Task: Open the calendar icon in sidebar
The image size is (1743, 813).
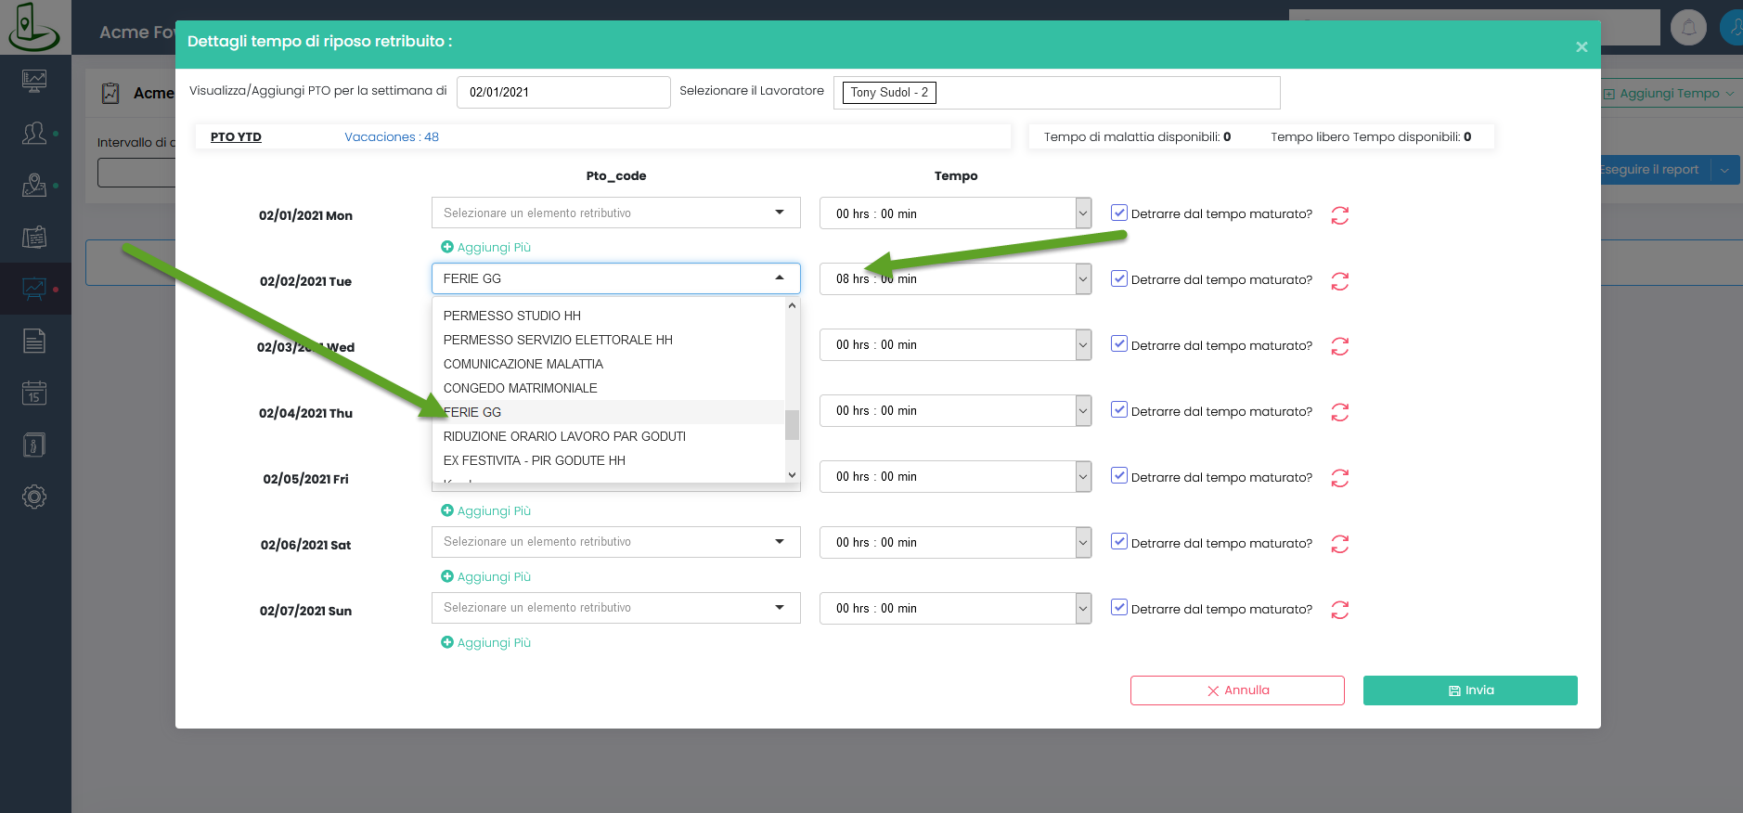Action: point(34,394)
